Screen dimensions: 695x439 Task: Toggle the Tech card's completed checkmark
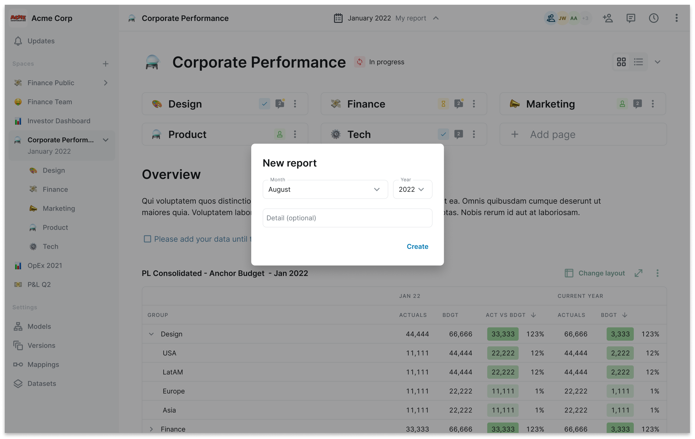tap(443, 134)
